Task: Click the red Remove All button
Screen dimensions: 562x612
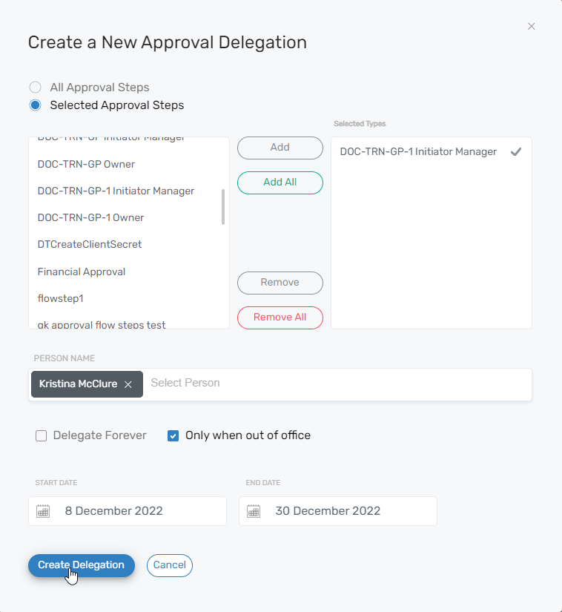Action: point(280,317)
